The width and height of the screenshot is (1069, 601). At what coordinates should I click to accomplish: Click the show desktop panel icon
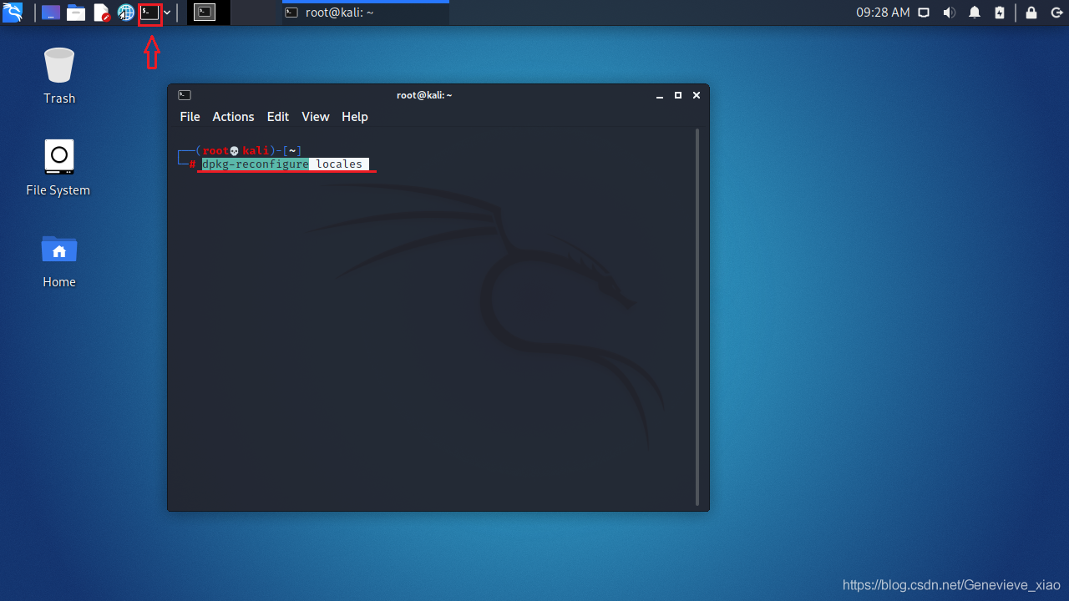(51, 13)
